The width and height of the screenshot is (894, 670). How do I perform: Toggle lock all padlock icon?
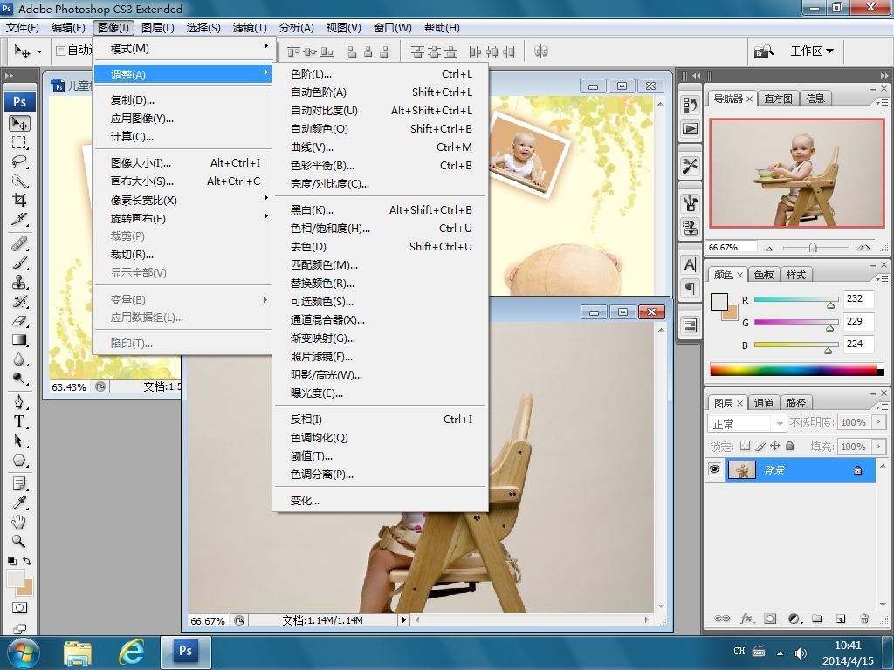789,446
